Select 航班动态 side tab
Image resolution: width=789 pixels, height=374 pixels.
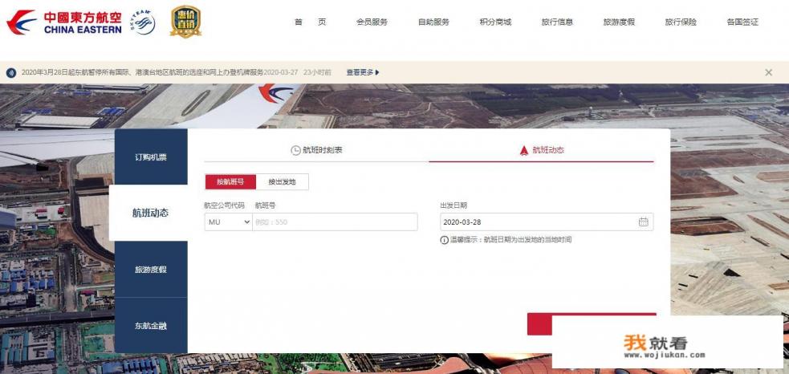coord(150,213)
